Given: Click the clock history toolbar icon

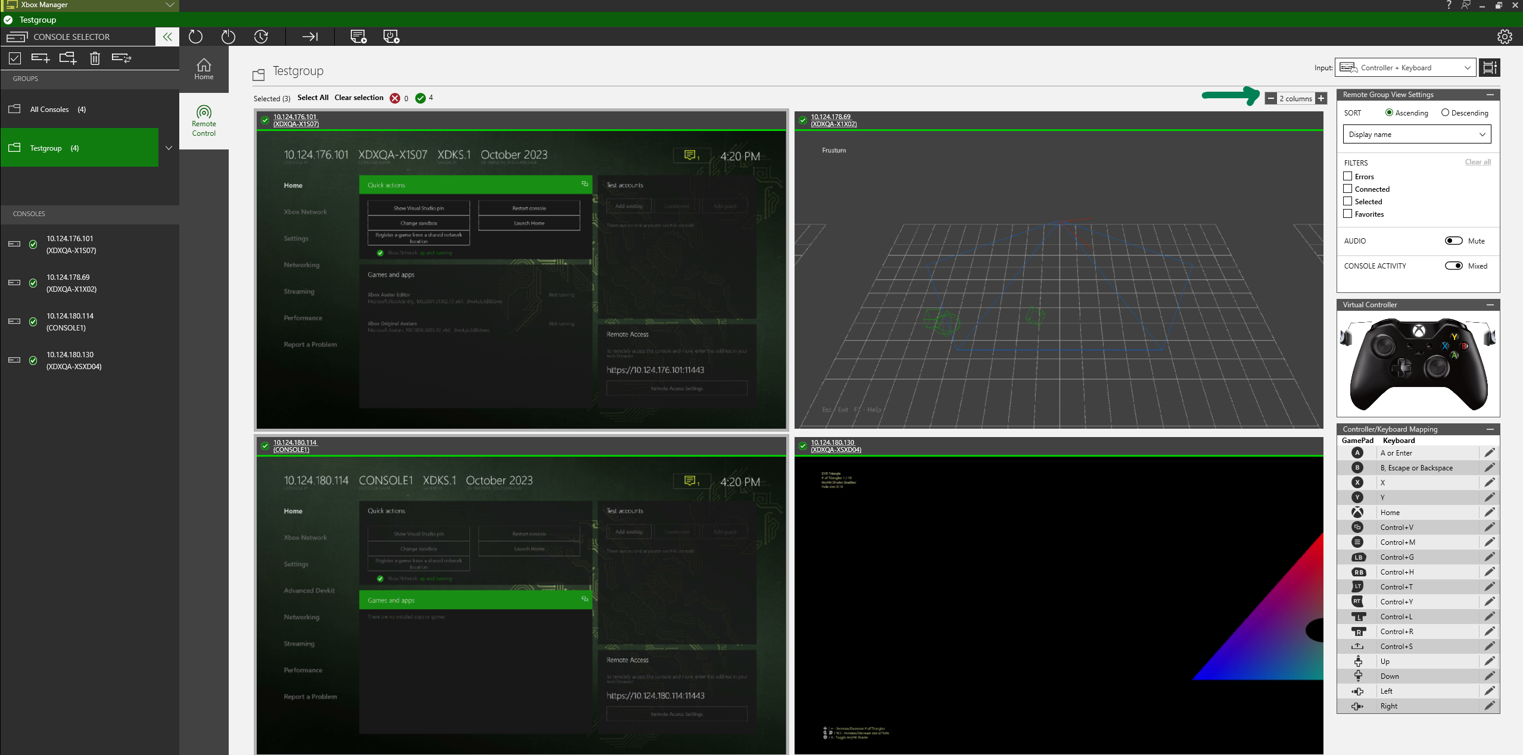Looking at the screenshot, I should pyautogui.click(x=261, y=37).
